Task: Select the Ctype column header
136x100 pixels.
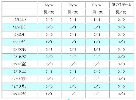Action: pyautogui.click(x=97, y=5)
